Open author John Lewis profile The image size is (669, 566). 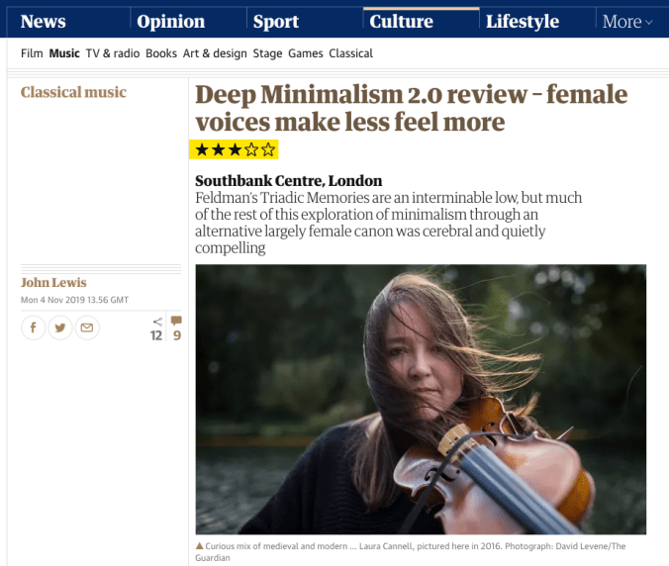click(53, 283)
